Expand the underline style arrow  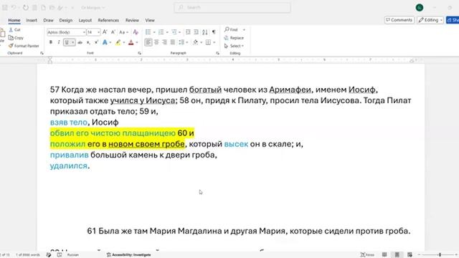point(73,42)
